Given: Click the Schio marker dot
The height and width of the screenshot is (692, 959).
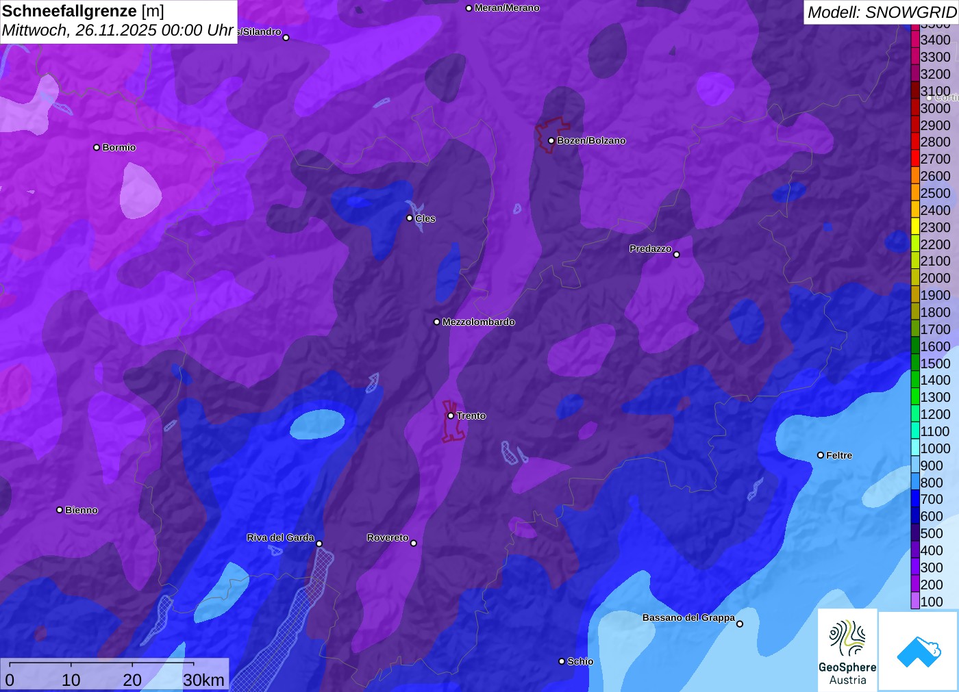Looking at the screenshot, I should coord(562,661).
